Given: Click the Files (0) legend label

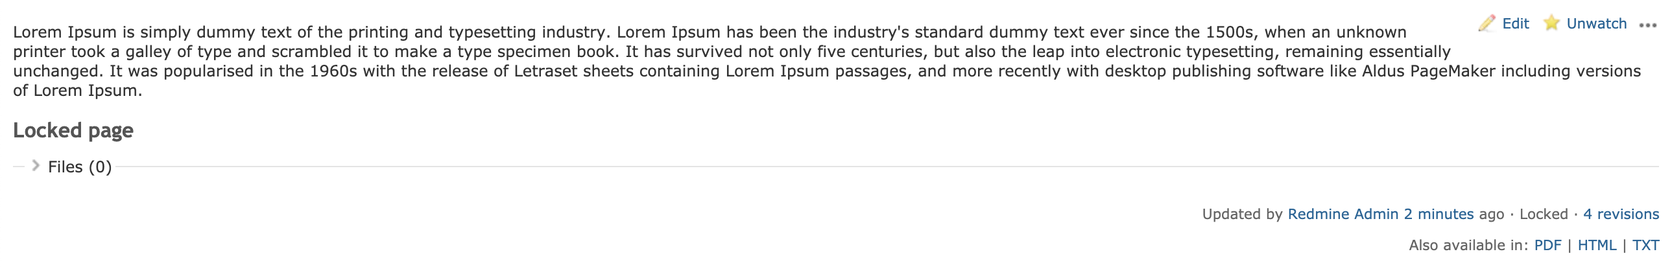Looking at the screenshot, I should (80, 167).
